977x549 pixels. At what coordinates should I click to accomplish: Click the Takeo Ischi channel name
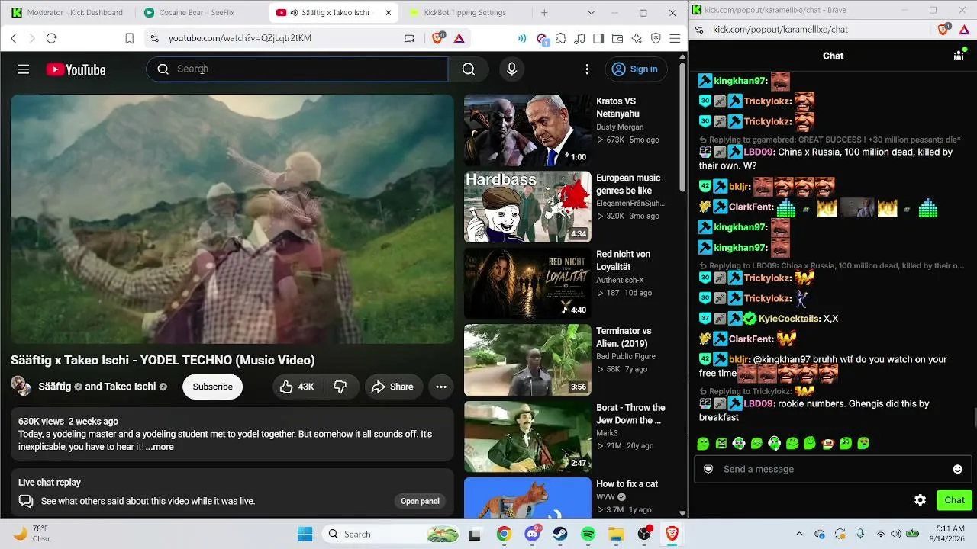[x=130, y=387]
